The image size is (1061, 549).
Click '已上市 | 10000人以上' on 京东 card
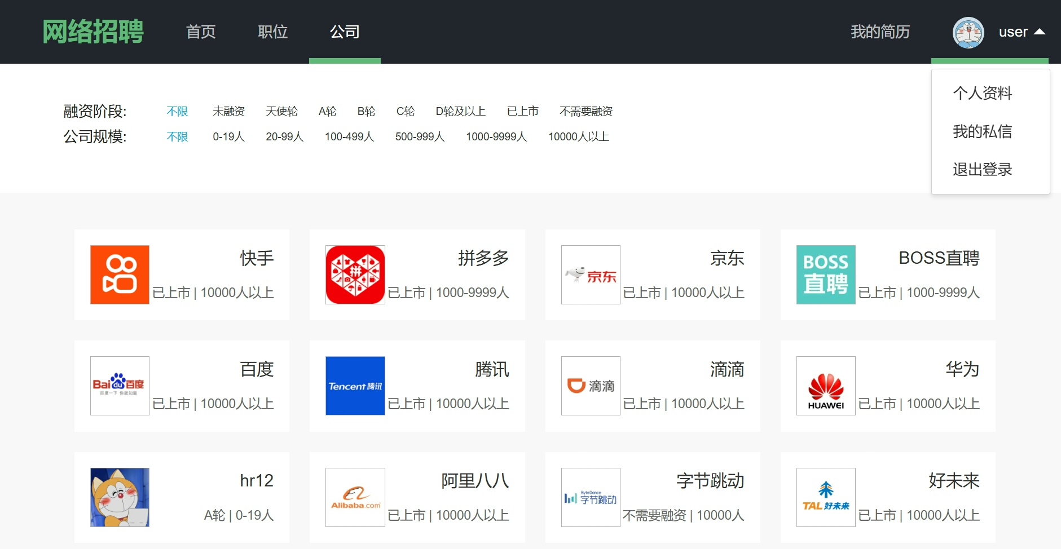[x=684, y=293]
